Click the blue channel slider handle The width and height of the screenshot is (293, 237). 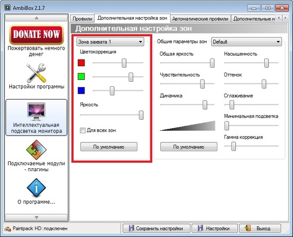click(112, 91)
